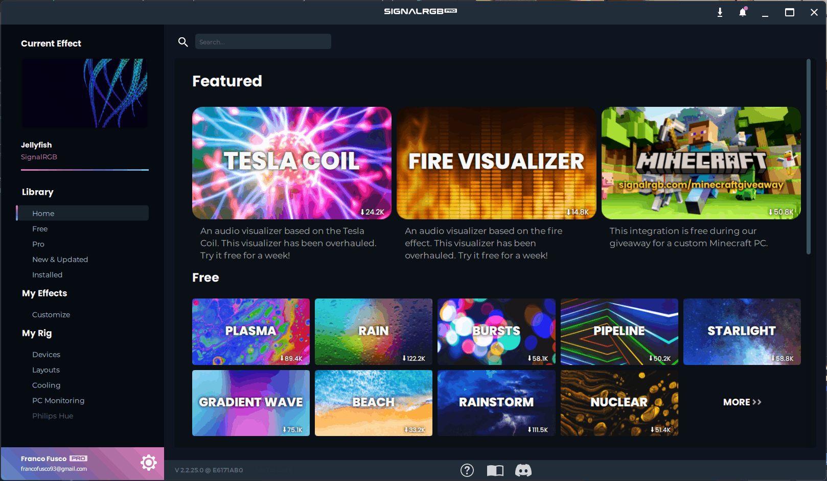The image size is (827, 481).
Task: Maximize the SignalRGB window
Action: pos(790,12)
